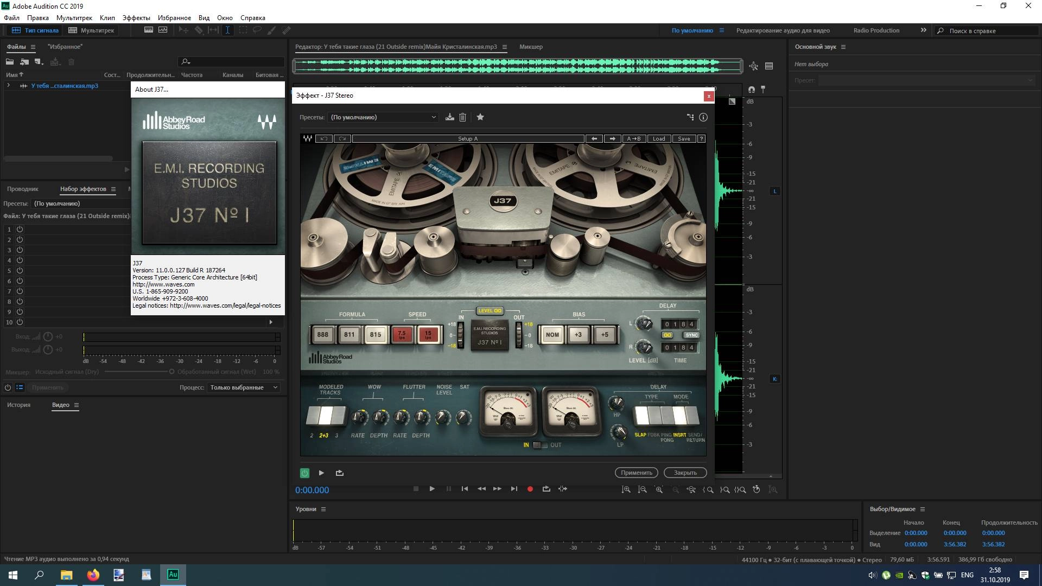Open File Explorer from the taskbar
This screenshot has height=586, width=1042.
(66, 575)
